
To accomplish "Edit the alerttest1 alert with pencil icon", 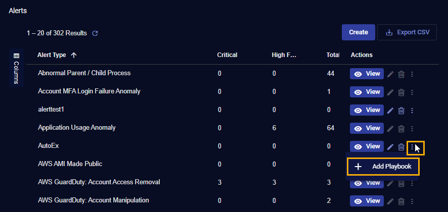I will 390,111.
